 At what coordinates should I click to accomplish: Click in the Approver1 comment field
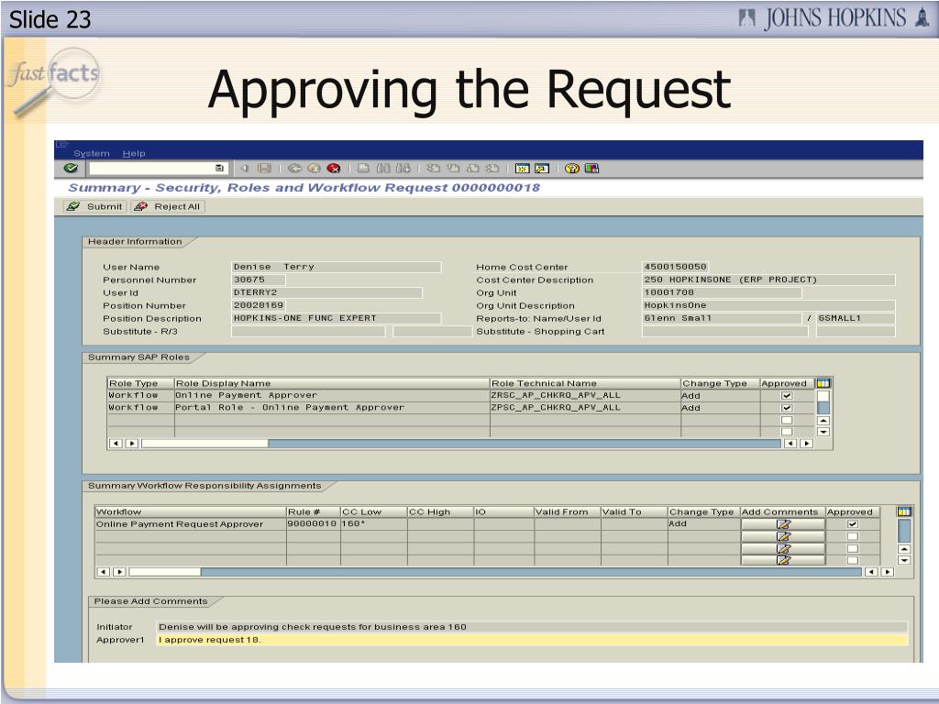pos(532,640)
